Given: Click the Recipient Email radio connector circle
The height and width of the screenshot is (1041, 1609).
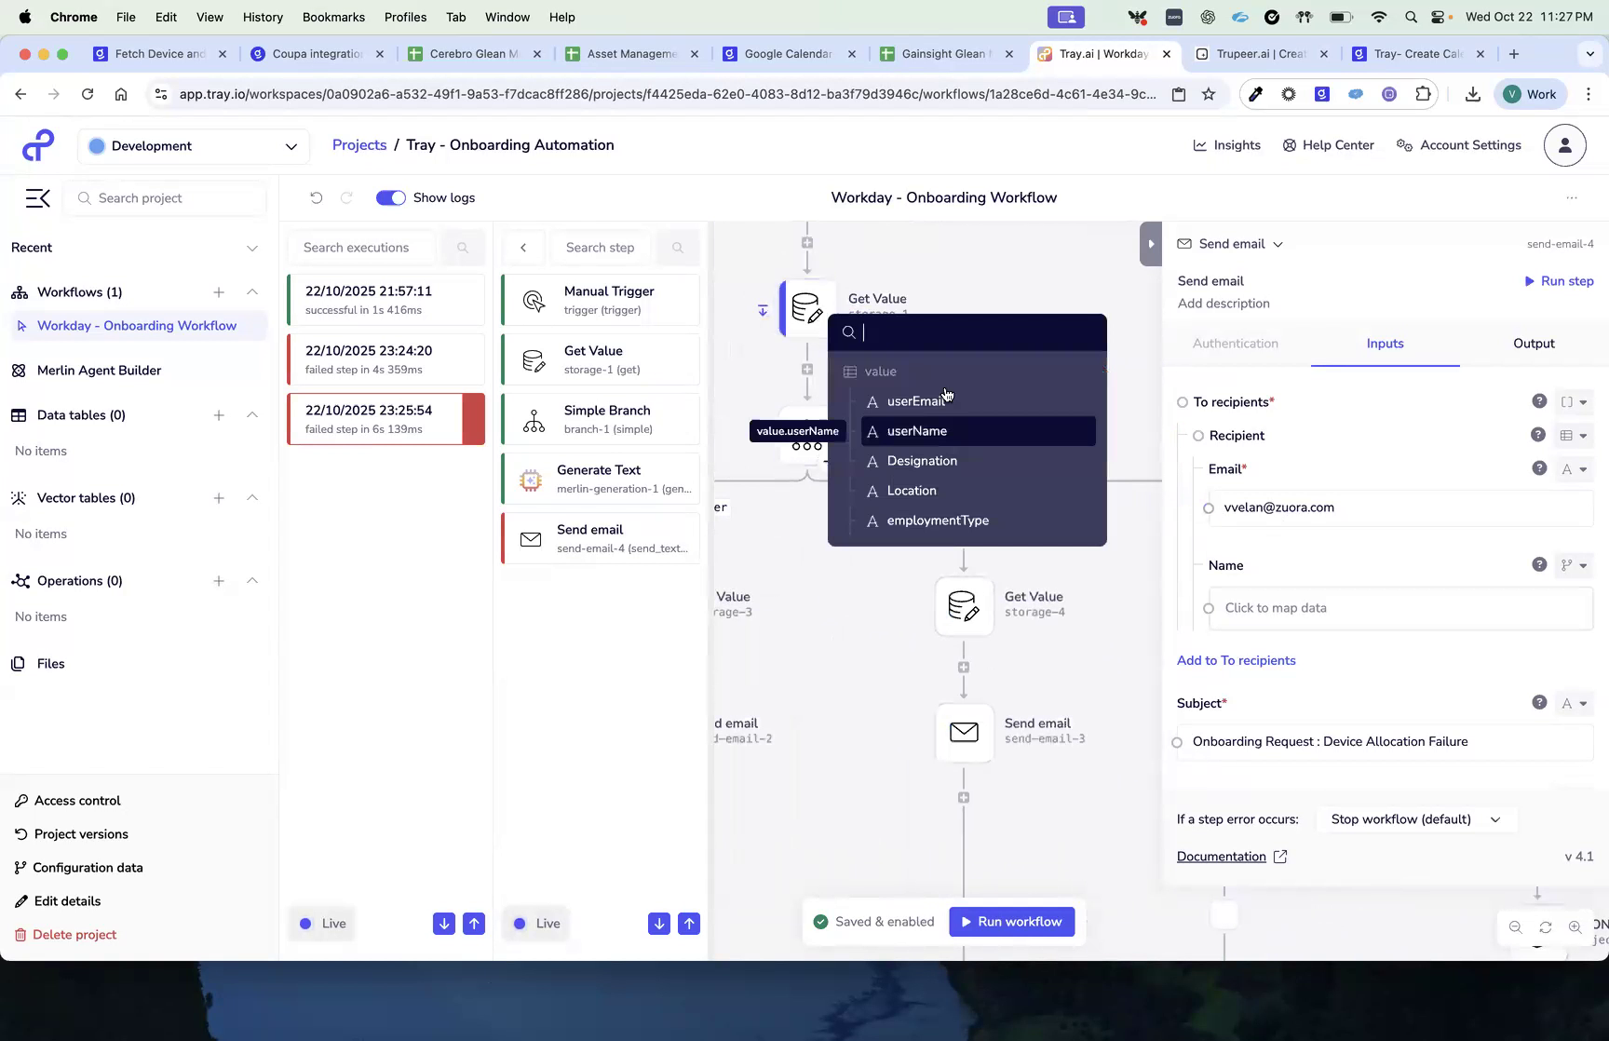Looking at the screenshot, I should pos(1209,507).
